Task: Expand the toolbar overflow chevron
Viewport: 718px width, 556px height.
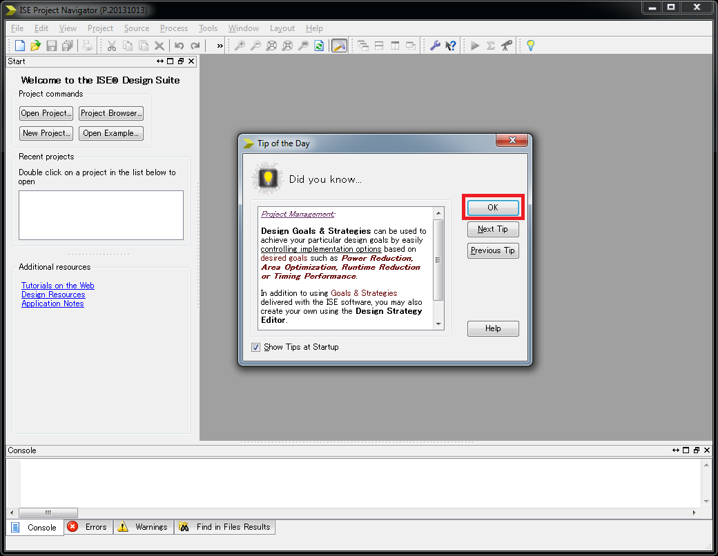Action: click(220, 46)
